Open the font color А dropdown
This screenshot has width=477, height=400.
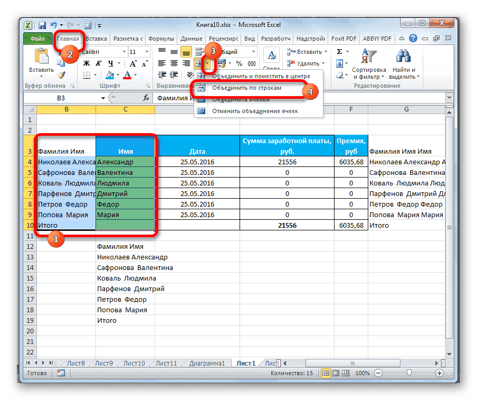pyautogui.click(x=135, y=75)
